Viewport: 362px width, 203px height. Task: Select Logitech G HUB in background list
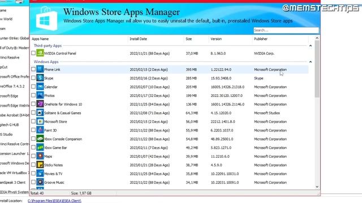pos(10,125)
